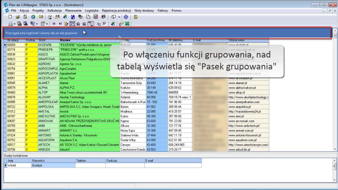Click the hand pointing at note icon

point(66,24)
